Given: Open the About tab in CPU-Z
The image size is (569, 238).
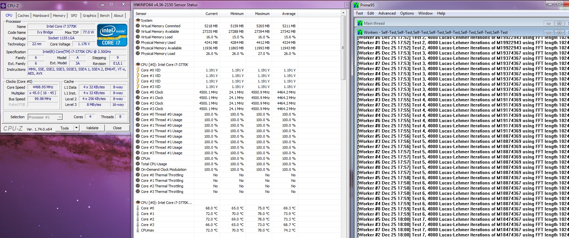Looking at the screenshot, I should pyautogui.click(x=118, y=15).
